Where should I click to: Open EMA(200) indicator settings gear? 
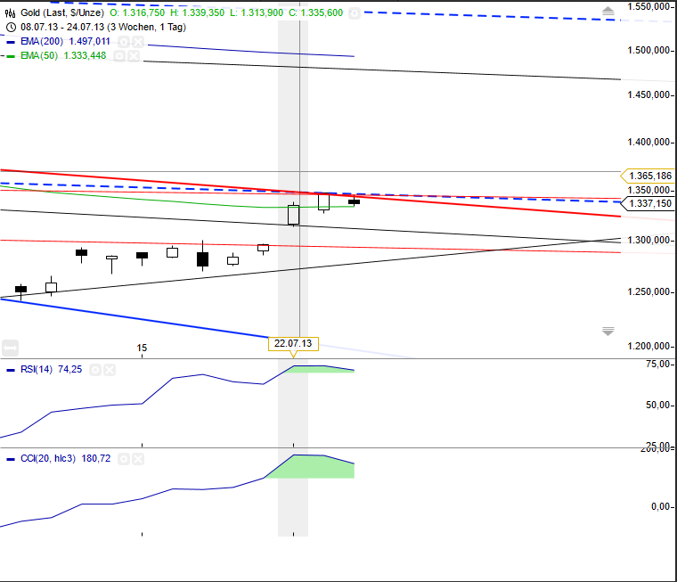[124, 42]
